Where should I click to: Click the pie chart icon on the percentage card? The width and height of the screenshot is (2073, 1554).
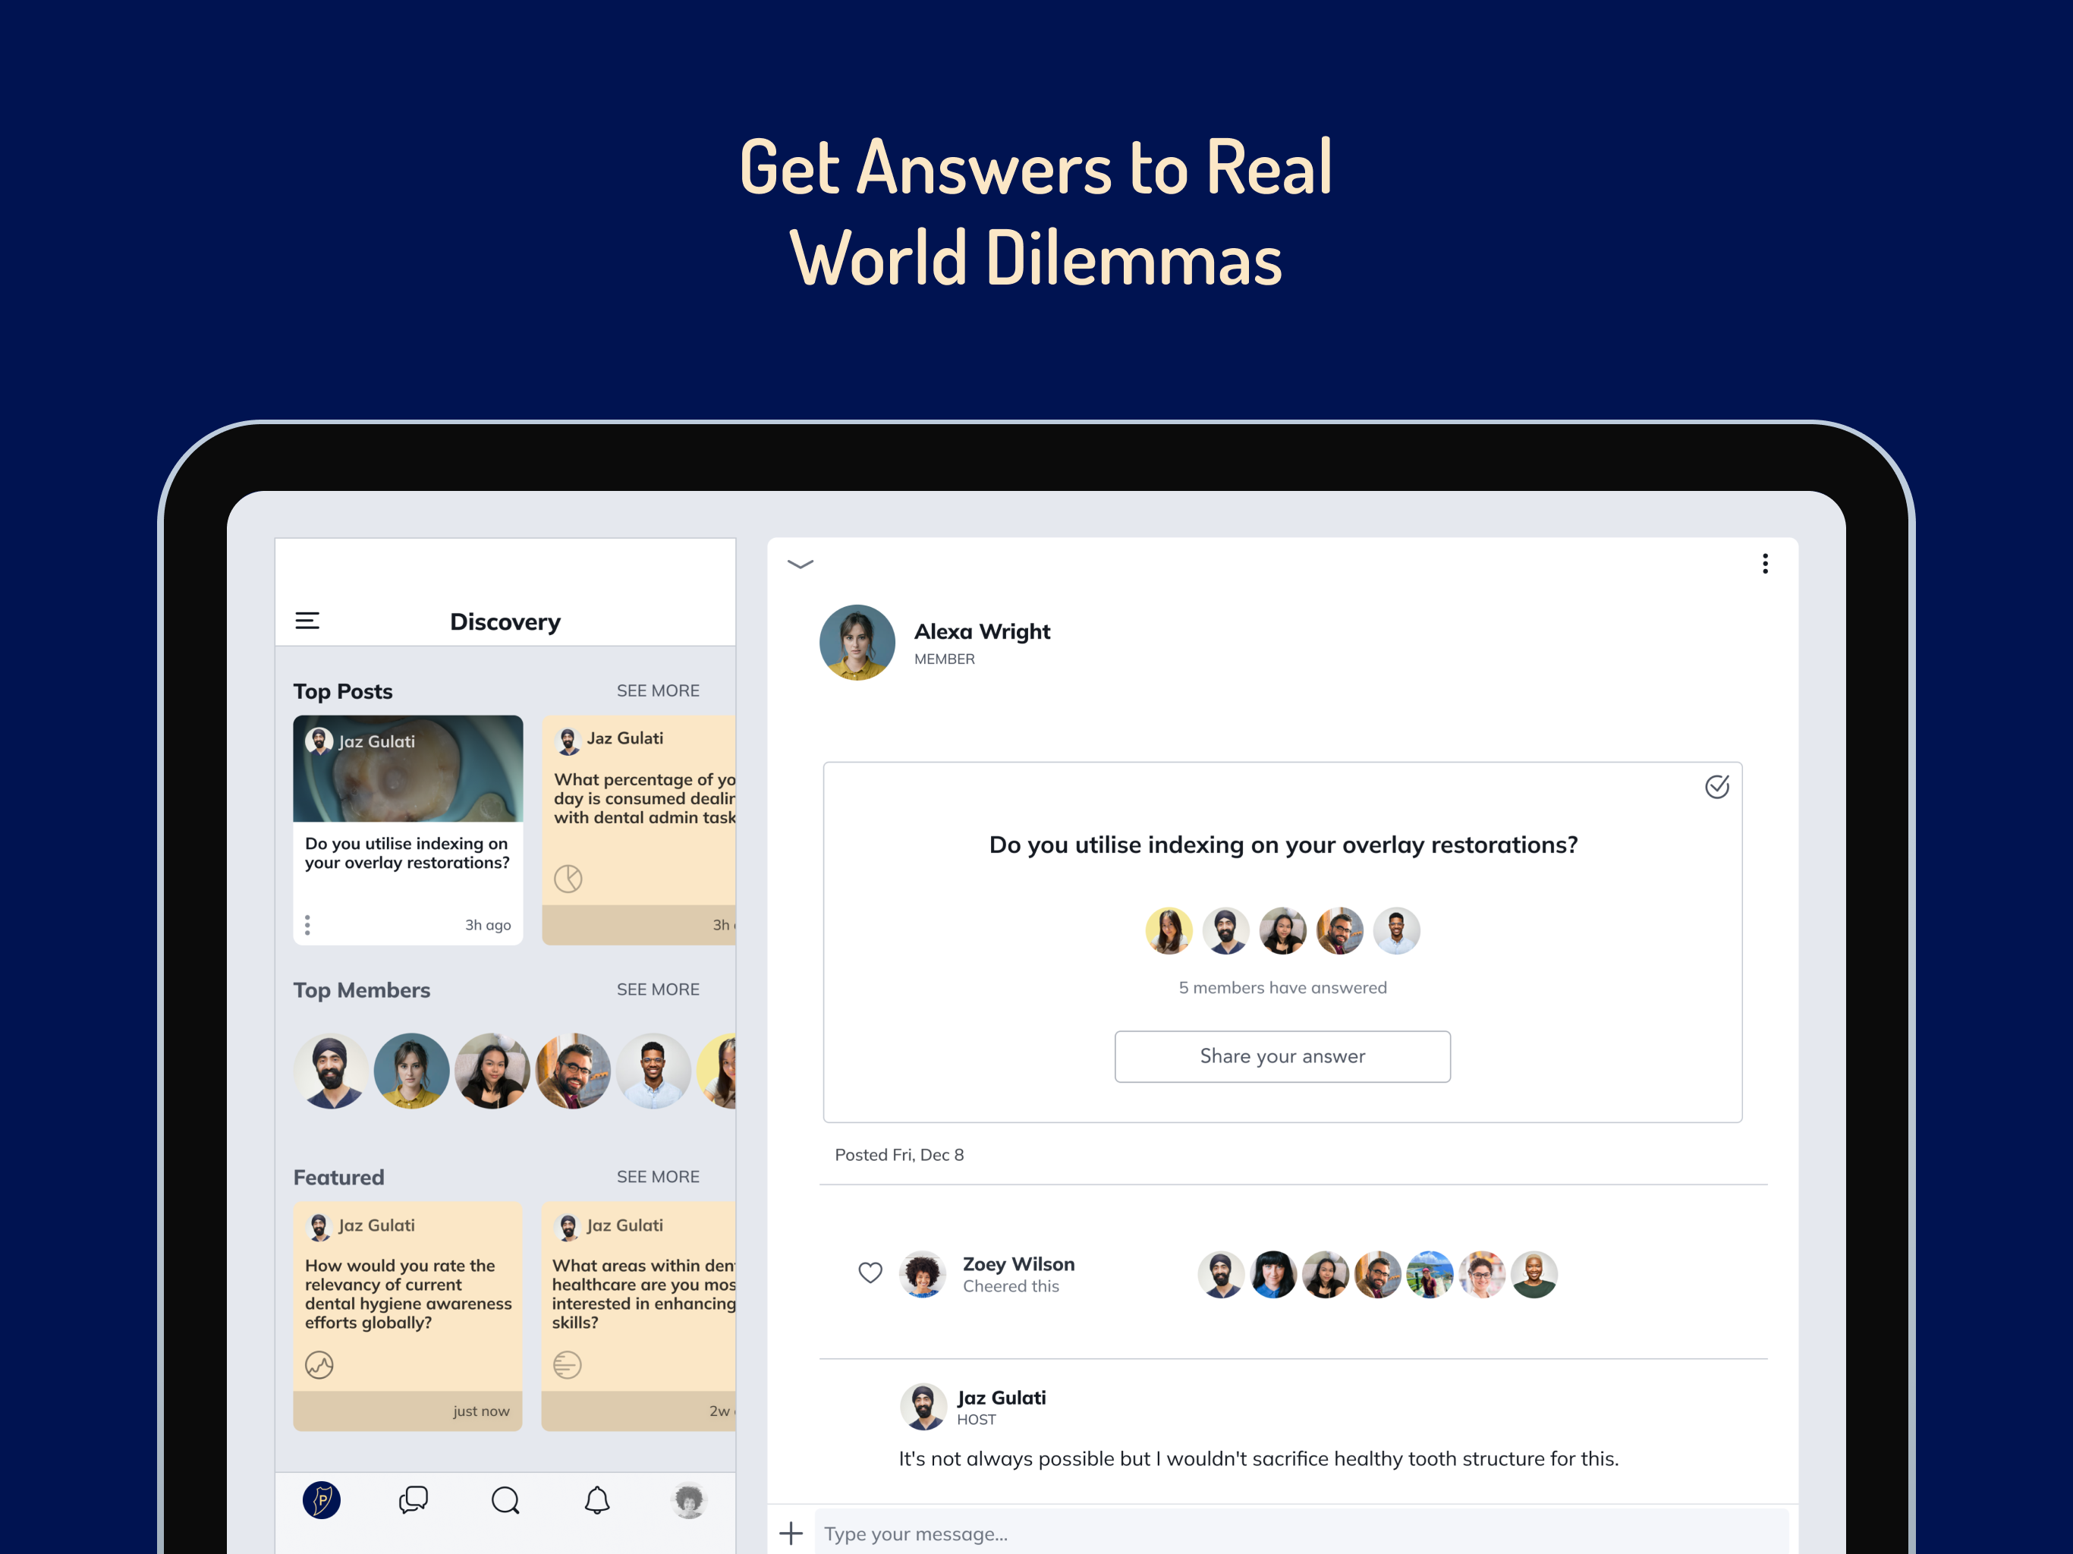click(x=568, y=878)
